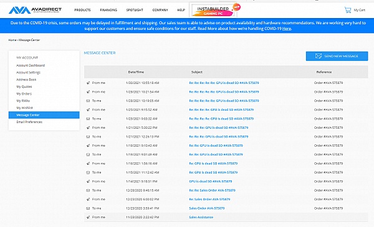Open message subject dated 1/28/2021 10:21 AM

[x=224, y=92]
